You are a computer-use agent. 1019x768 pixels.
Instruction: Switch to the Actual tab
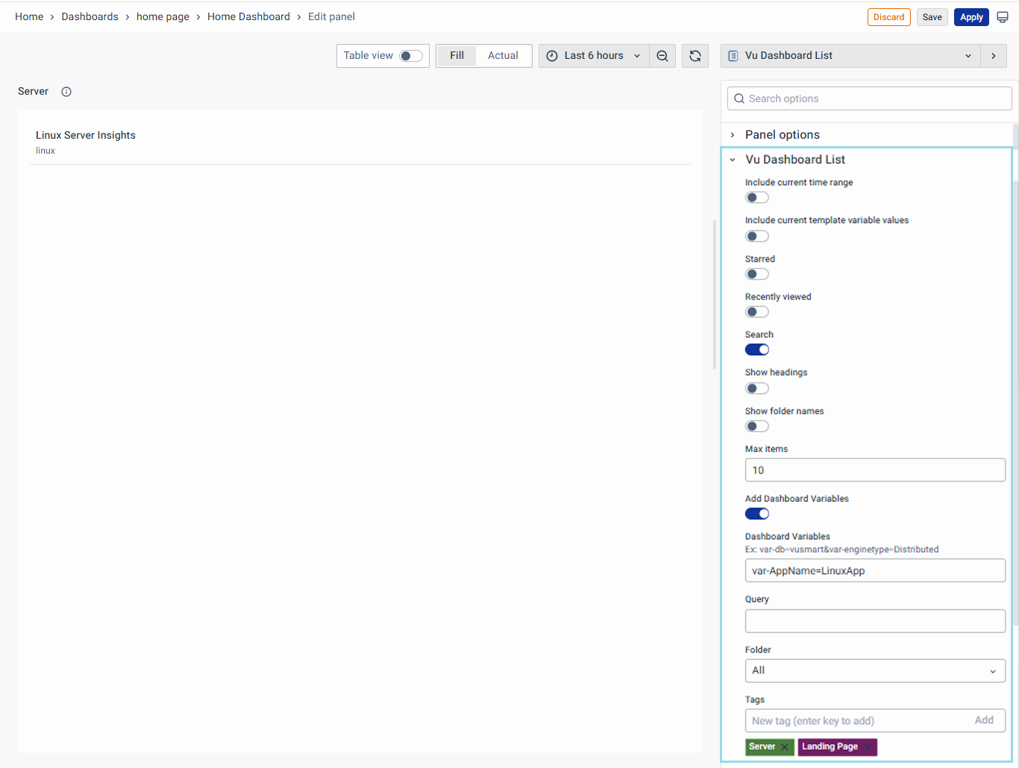pyautogui.click(x=503, y=55)
